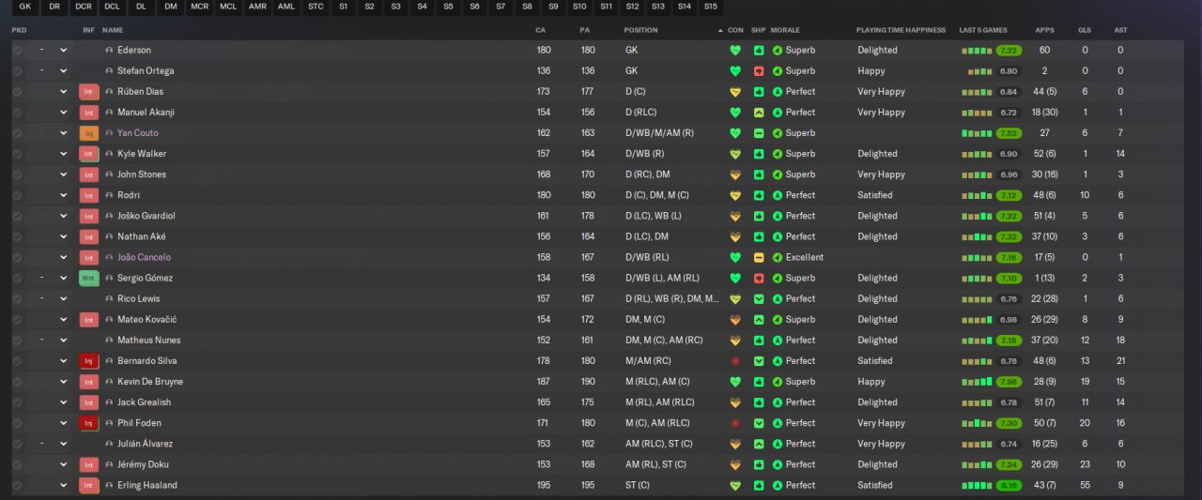Click Nathan Aké's Int status badge

click(x=89, y=236)
